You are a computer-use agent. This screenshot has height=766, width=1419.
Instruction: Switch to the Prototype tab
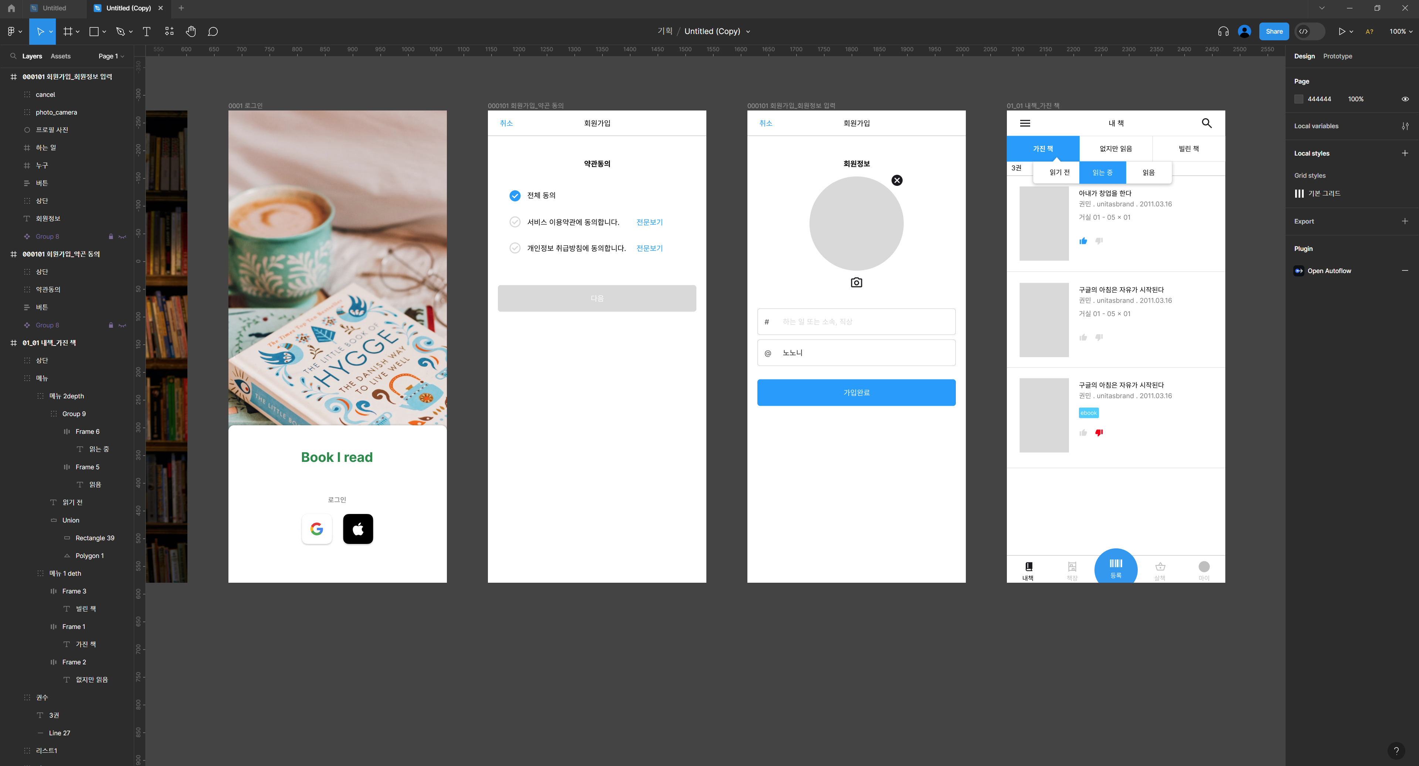pyautogui.click(x=1337, y=56)
